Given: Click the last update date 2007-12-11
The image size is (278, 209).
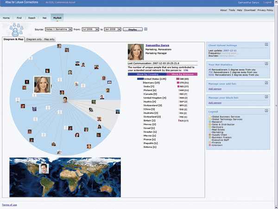Looking at the screenshot, I should [230, 51].
